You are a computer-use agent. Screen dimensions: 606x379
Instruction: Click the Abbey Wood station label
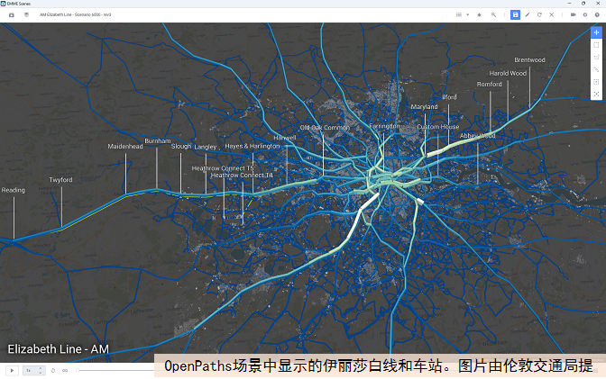(478, 136)
